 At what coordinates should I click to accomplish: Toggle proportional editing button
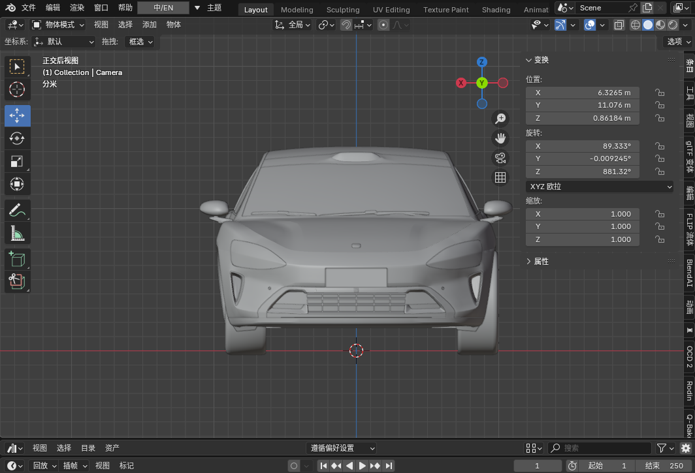coord(383,25)
